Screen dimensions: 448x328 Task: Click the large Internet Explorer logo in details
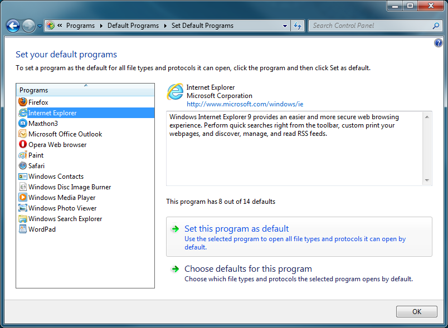point(175,92)
